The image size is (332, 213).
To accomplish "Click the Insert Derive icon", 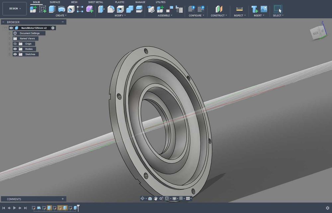I will point(255,9).
